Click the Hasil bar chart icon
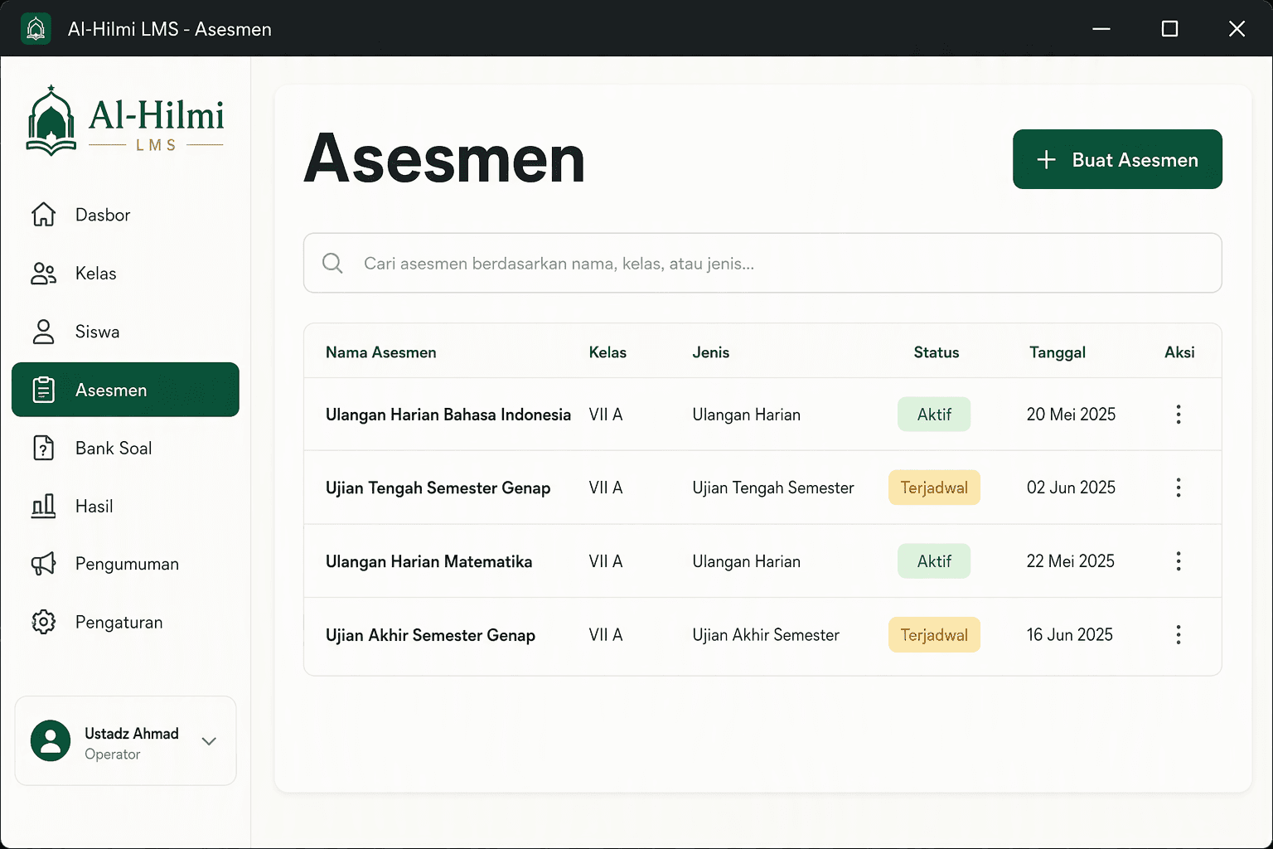 pyautogui.click(x=43, y=506)
